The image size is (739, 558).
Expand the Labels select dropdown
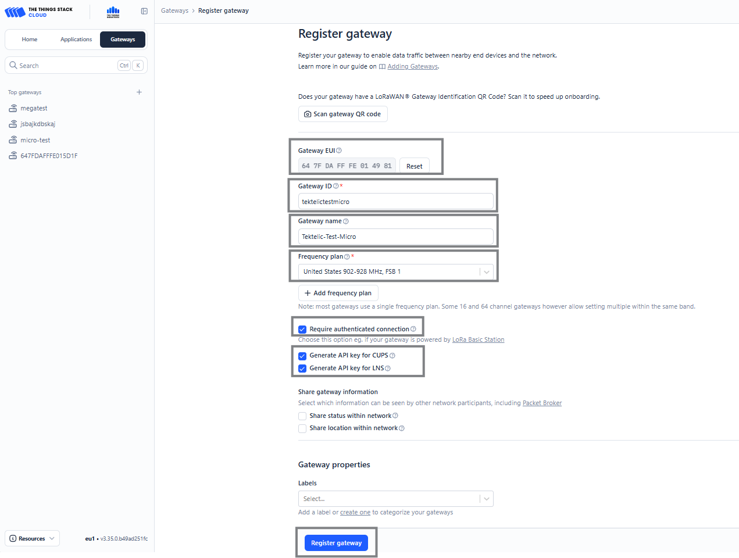click(487, 499)
